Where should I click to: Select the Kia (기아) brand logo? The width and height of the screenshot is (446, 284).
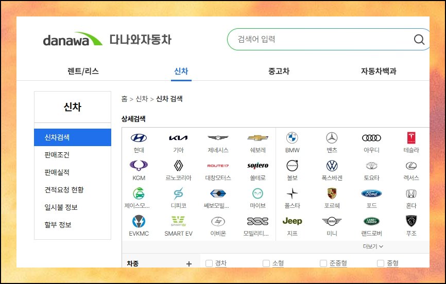[178, 138]
